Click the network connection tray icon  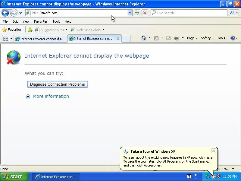pyautogui.click(x=208, y=176)
